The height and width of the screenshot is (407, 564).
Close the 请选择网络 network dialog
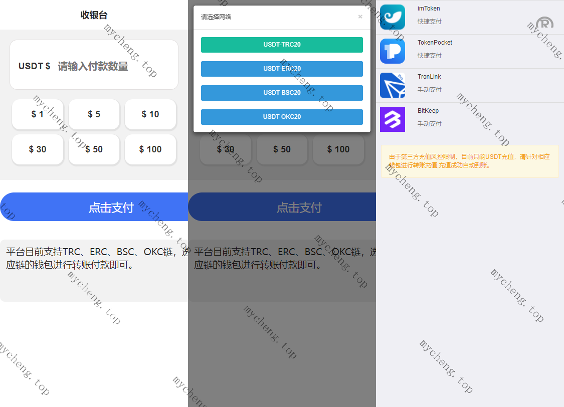coord(360,17)
